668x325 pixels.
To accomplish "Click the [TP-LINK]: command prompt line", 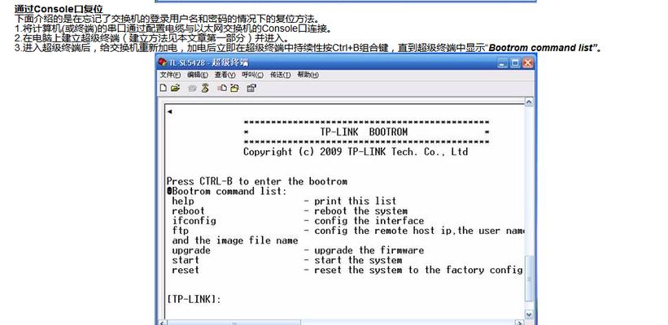I will click(x=194, y=300).
